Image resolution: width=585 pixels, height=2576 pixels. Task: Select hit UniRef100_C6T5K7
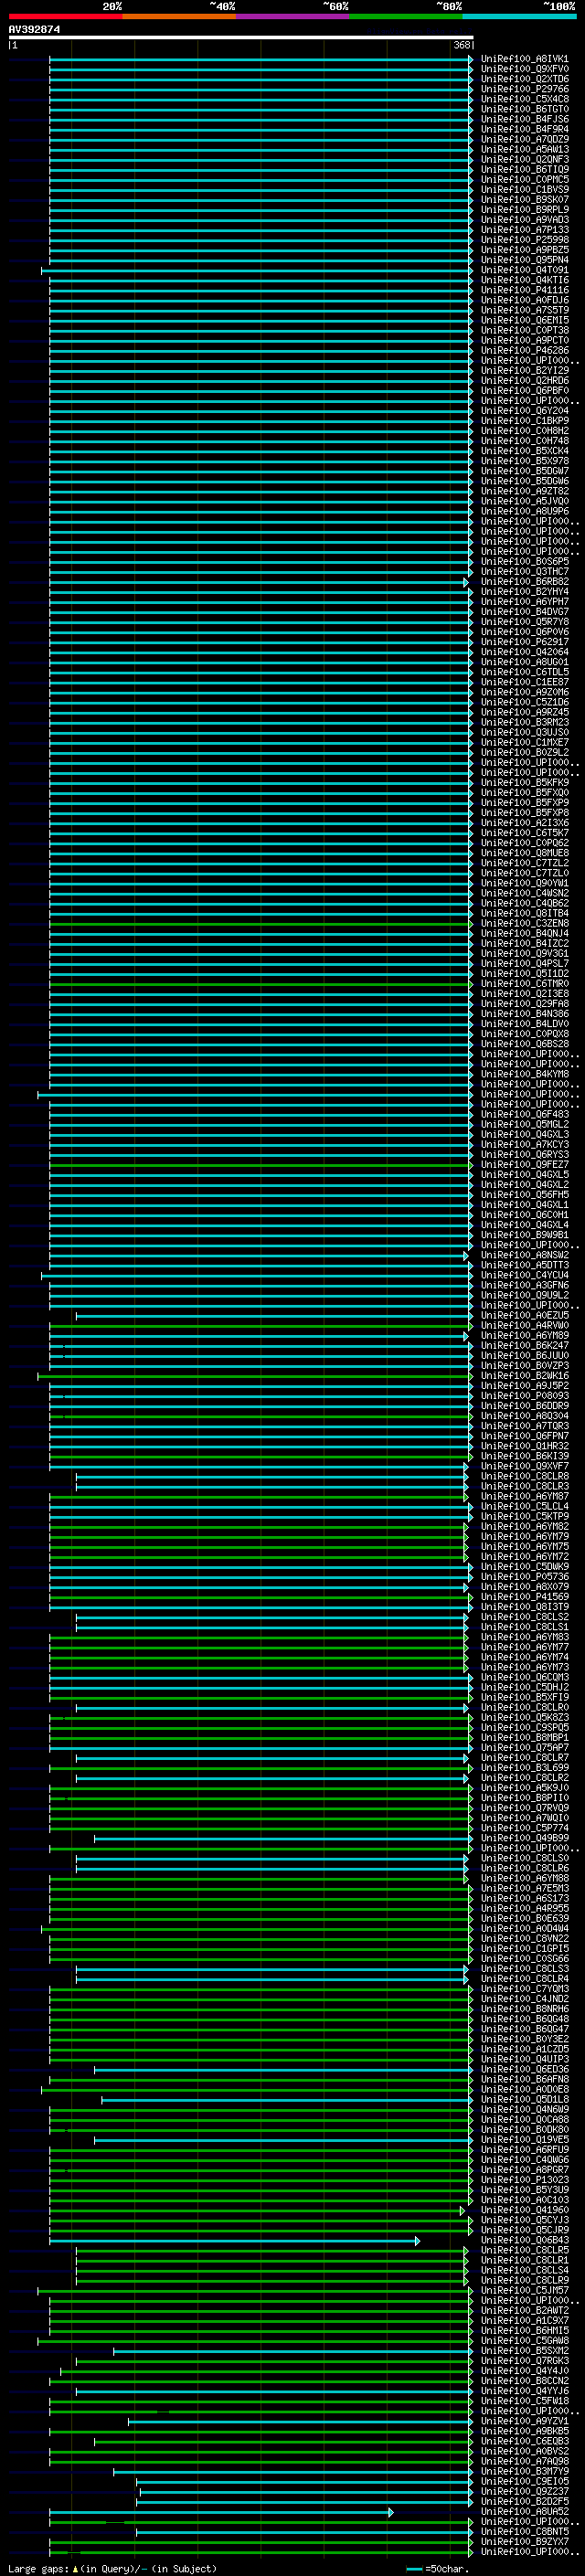pyautogui.click(x=524, y=833)
